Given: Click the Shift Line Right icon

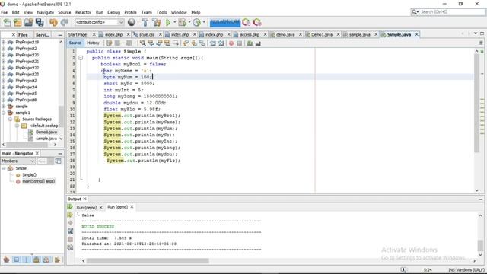Looking at the screenshot, I should coord(221,43).
